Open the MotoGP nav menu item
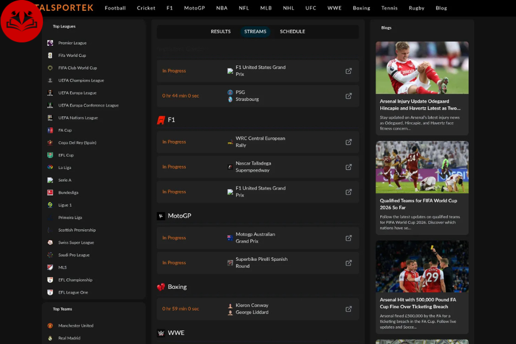 tap(194, 8)
